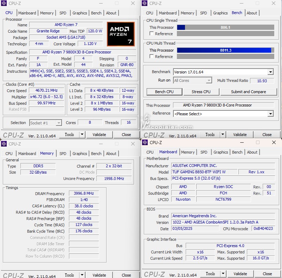
Task: Expand Tools arrow in the CPU window
Action: (82, 135)
